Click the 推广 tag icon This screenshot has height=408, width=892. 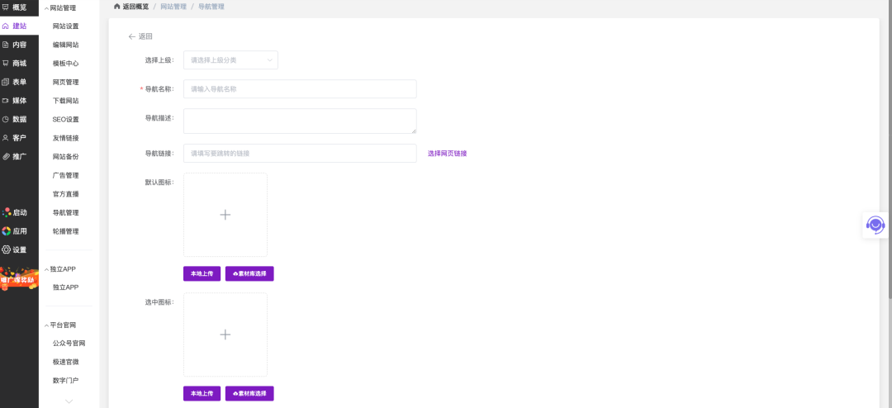6,156
